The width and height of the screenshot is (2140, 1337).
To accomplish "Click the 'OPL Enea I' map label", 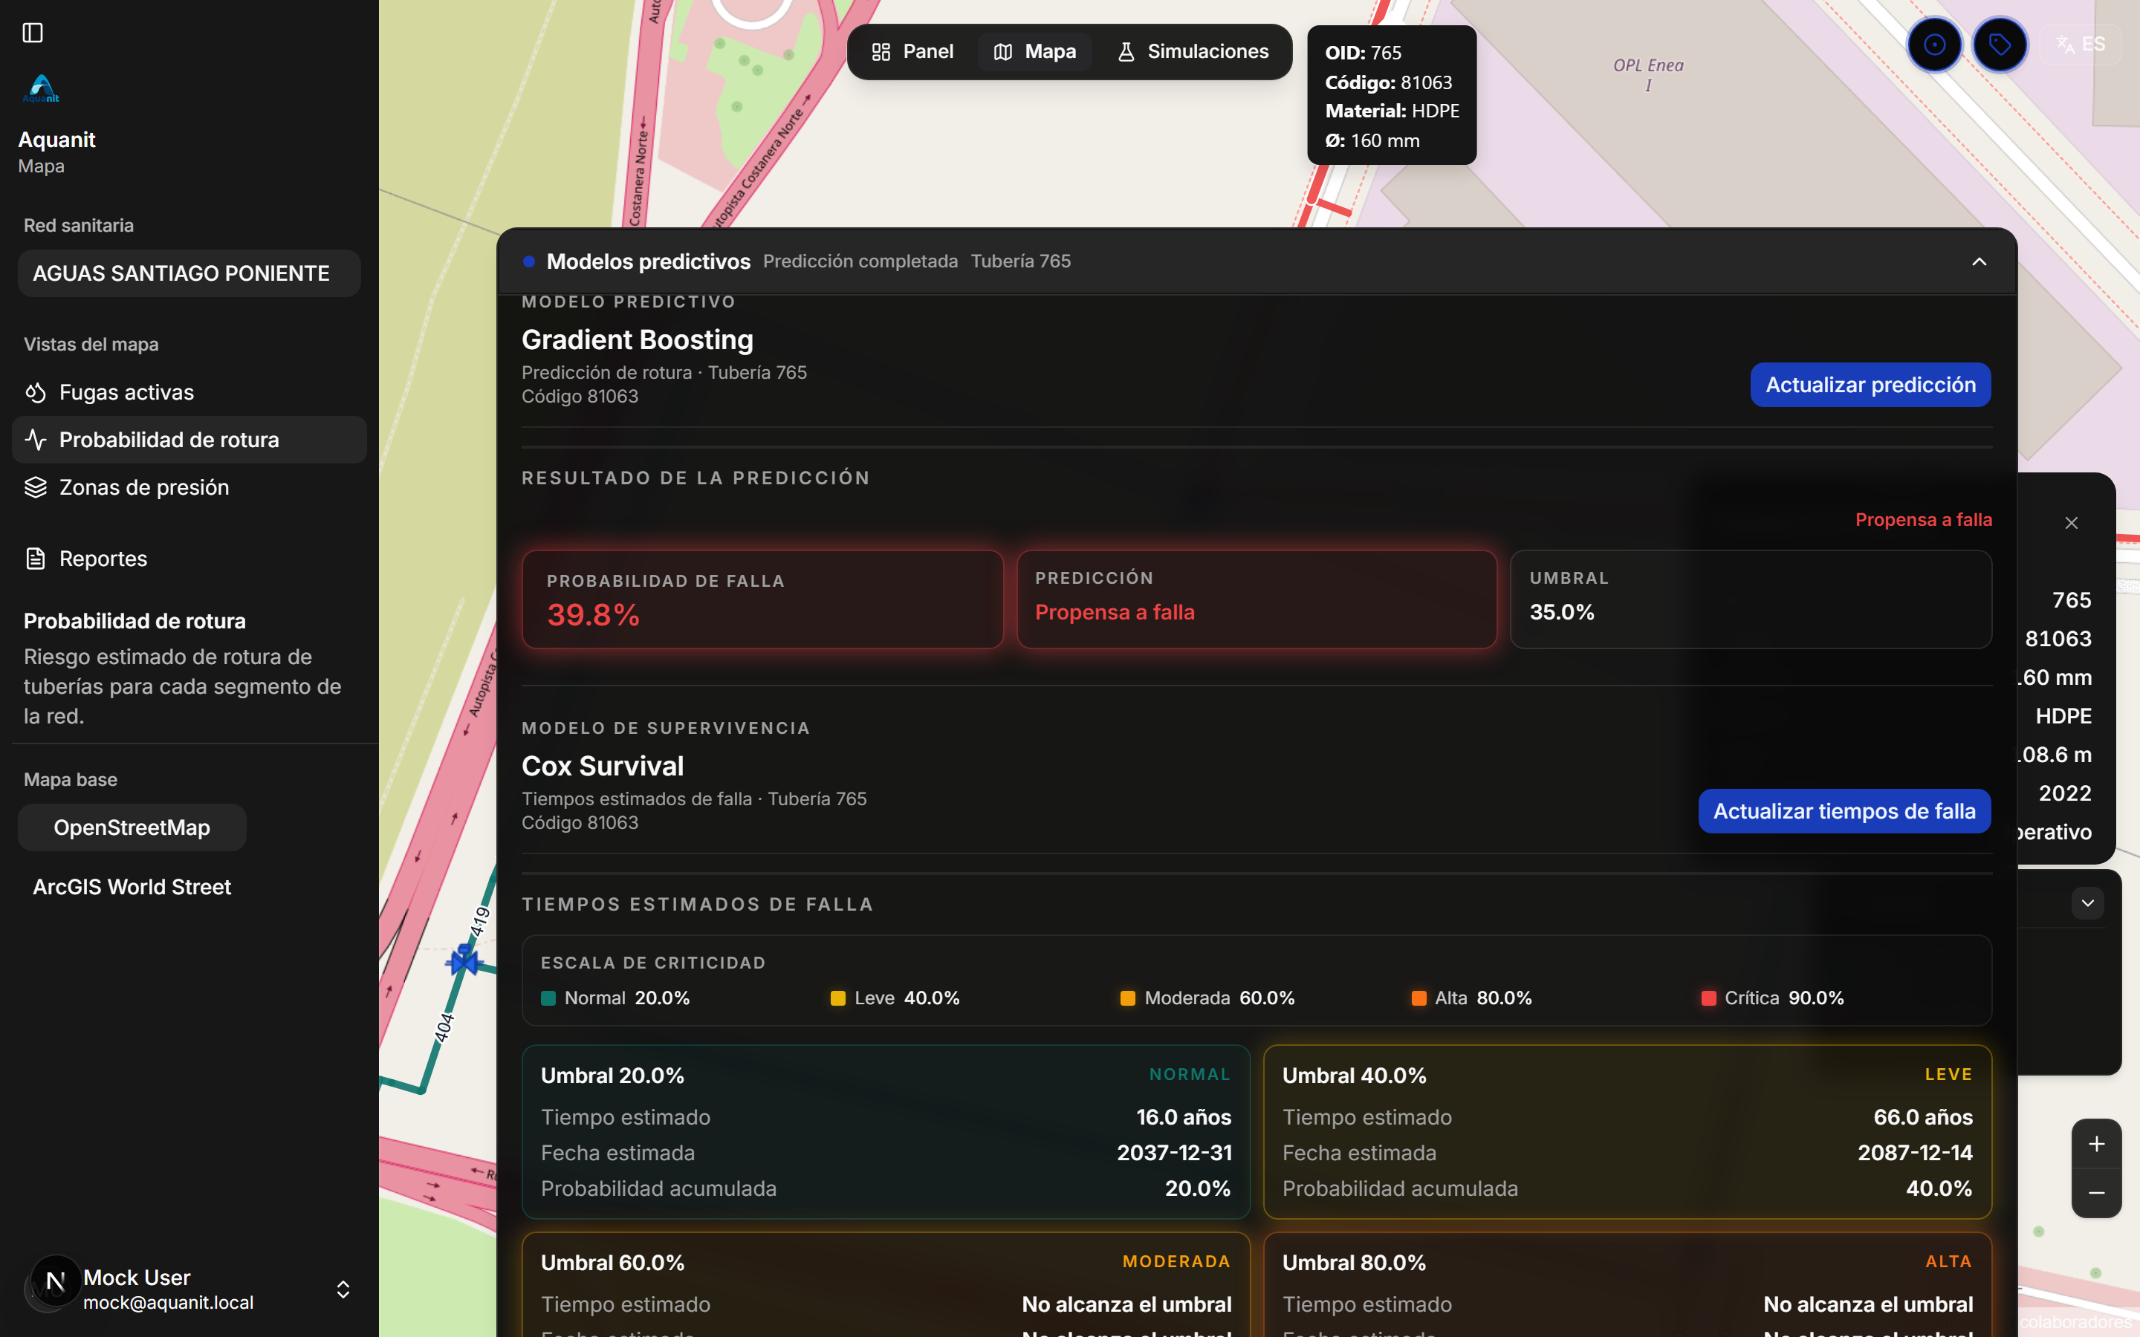I will [x=1648, y=74].
